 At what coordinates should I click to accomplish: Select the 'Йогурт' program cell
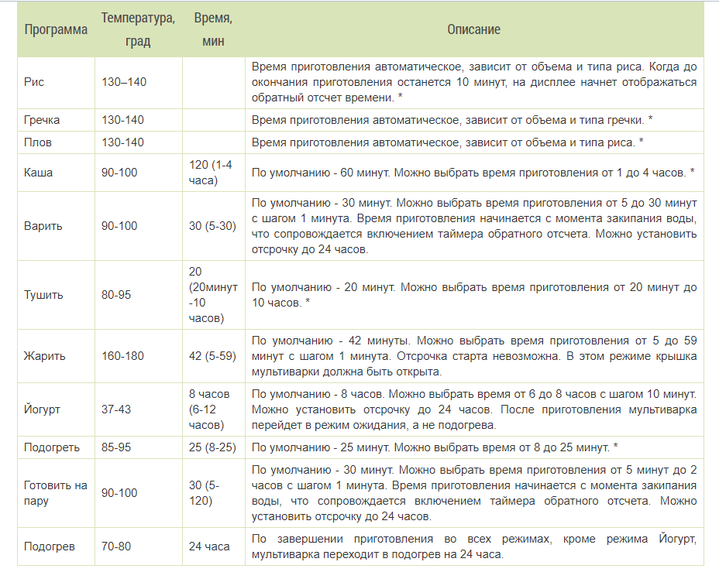point(56,409)
